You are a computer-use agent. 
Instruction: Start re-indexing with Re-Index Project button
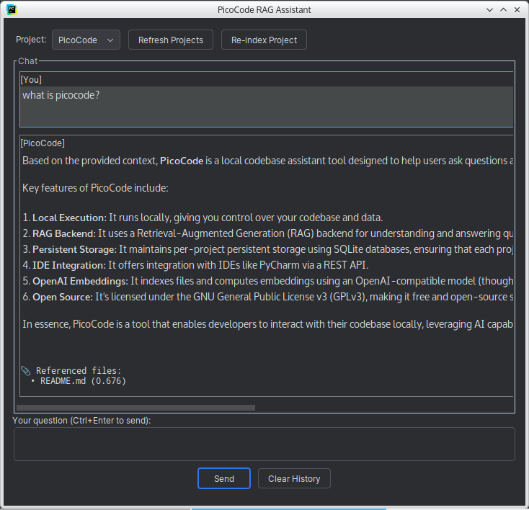[x=264, y=40]
